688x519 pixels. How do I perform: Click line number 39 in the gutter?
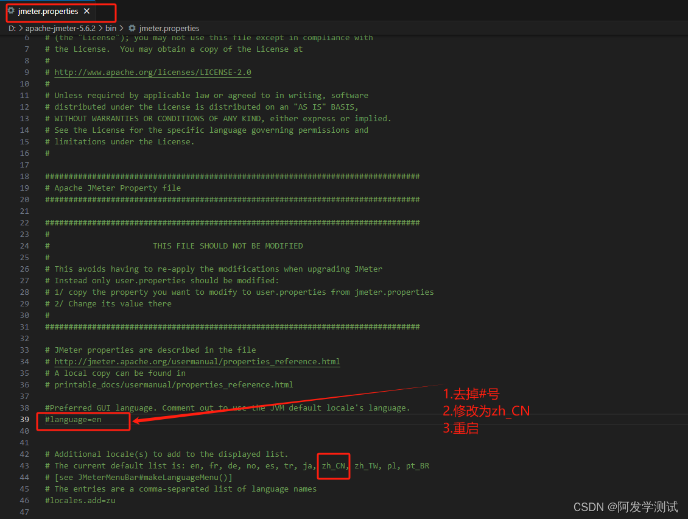[24, 419]
